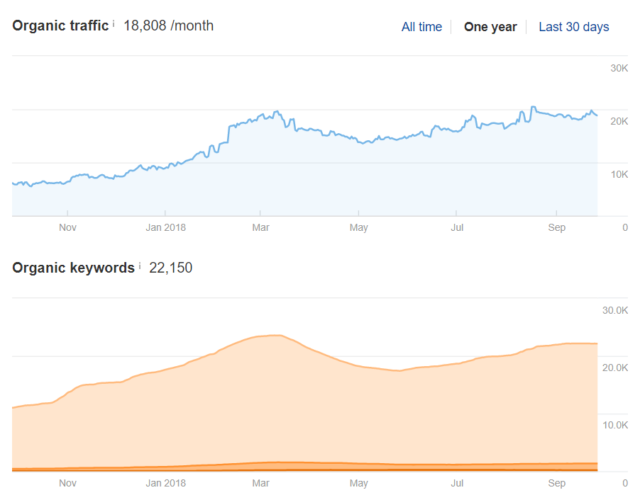Click the 30.0K axis label on keywords chart
Viewport: 640px width, 495px height.
click(615, 310)
